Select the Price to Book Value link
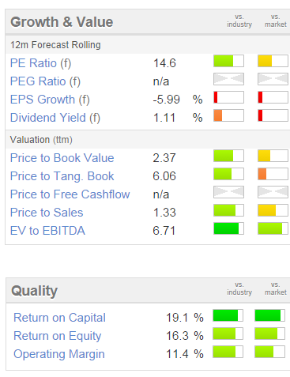Image resolution: width=290 pixels, height=377 pixels. (62, 158)
